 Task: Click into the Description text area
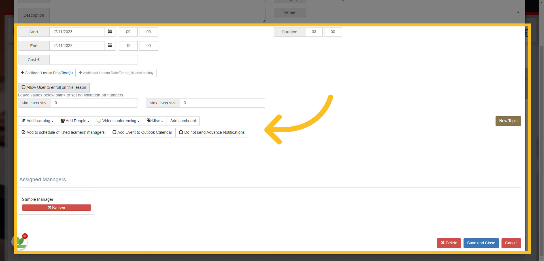pos(157,15)
